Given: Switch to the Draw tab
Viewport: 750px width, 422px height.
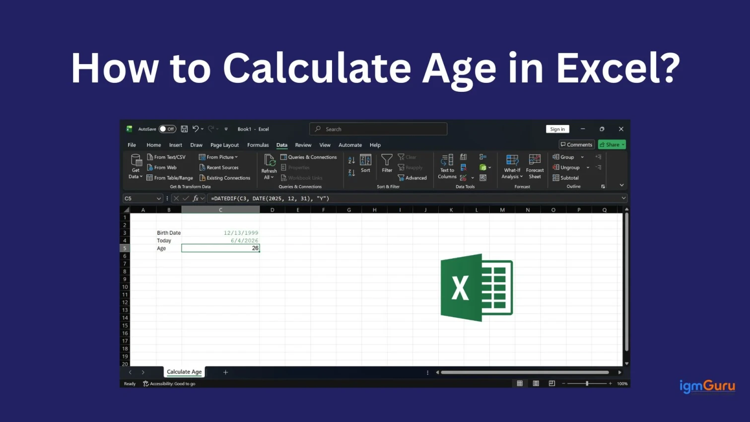Looking at the screenshot, I should click(196, 145).
